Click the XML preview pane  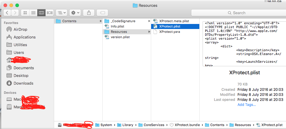(244, 44)
